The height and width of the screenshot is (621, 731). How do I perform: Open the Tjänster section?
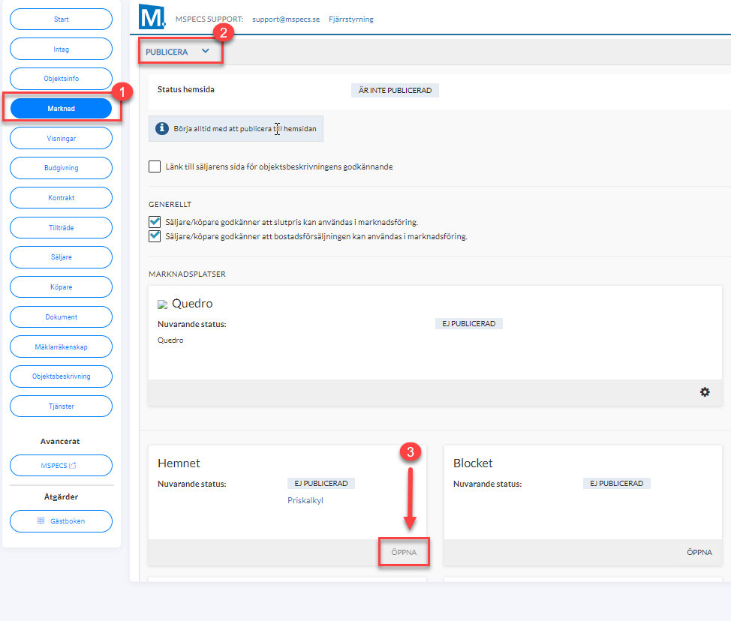pyautogui.click(x=61, y=406)
